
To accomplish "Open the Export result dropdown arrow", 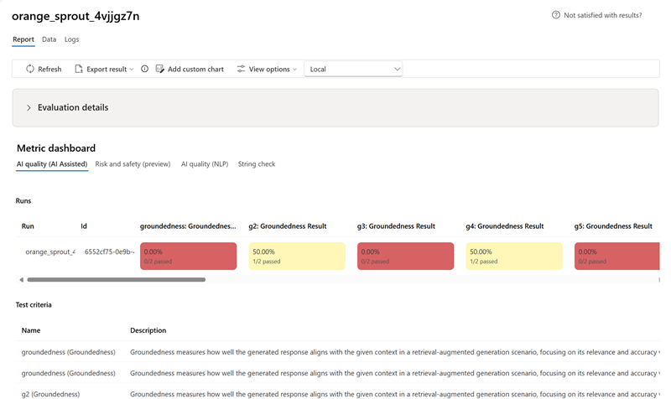I will [x=132, y=70].
